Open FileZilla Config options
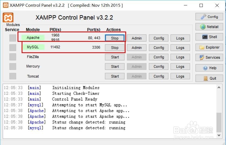The height and width of the screenshot is (145, 226). coord(159,57)
